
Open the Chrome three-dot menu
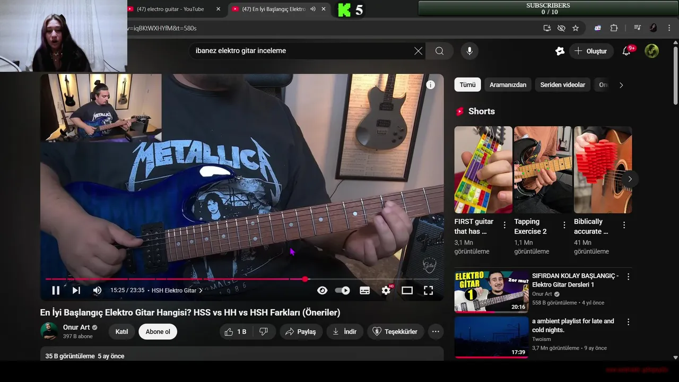pos(668,28)
